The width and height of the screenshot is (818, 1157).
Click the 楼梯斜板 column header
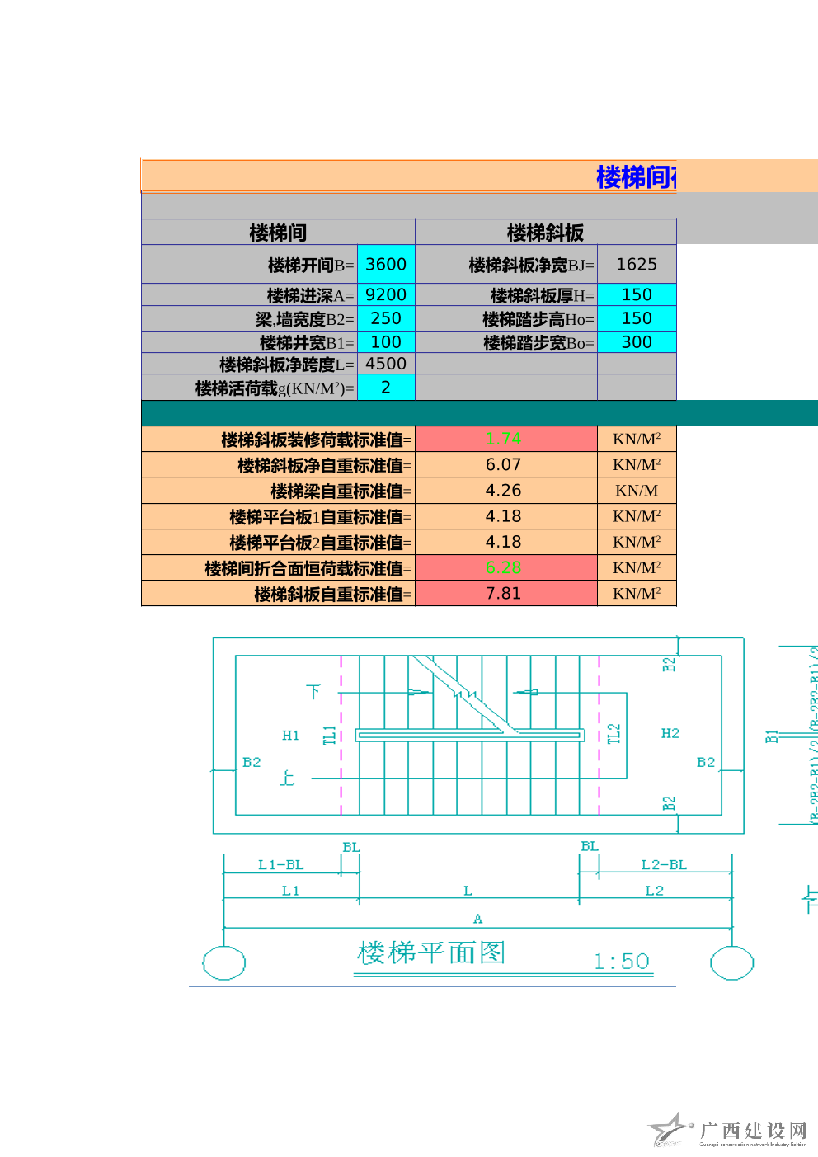[545, 233]
